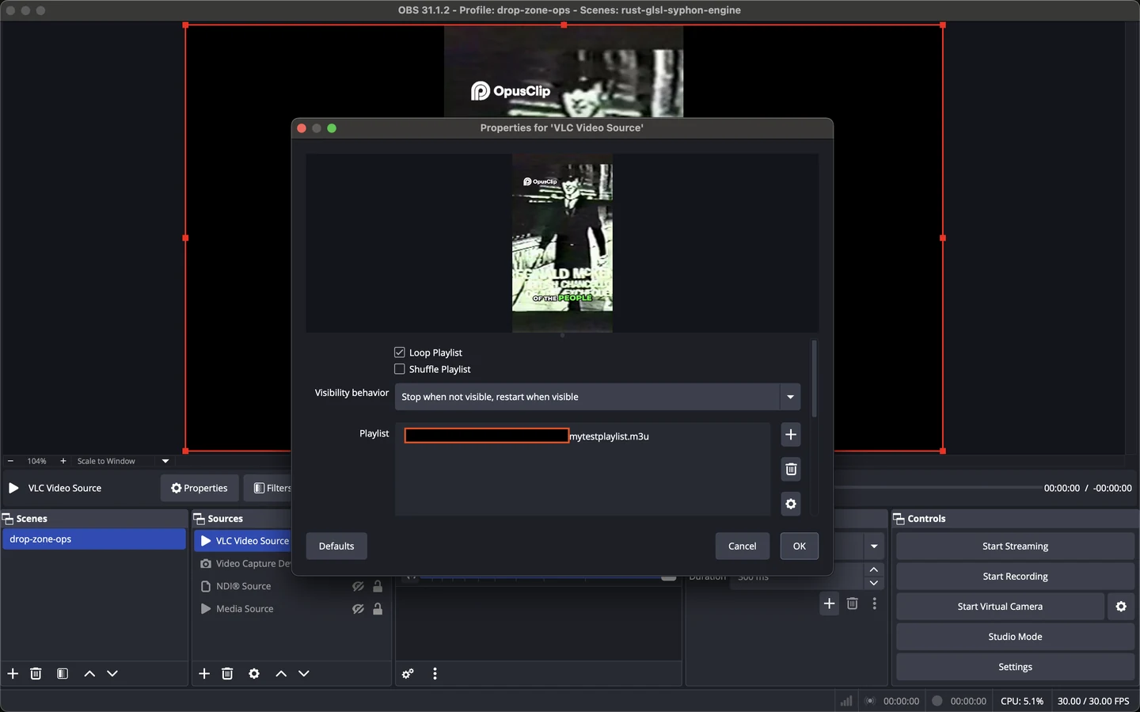Open Properties button in source toolbar
This screenshot has height=712, width=1140.
click(199, 488)
